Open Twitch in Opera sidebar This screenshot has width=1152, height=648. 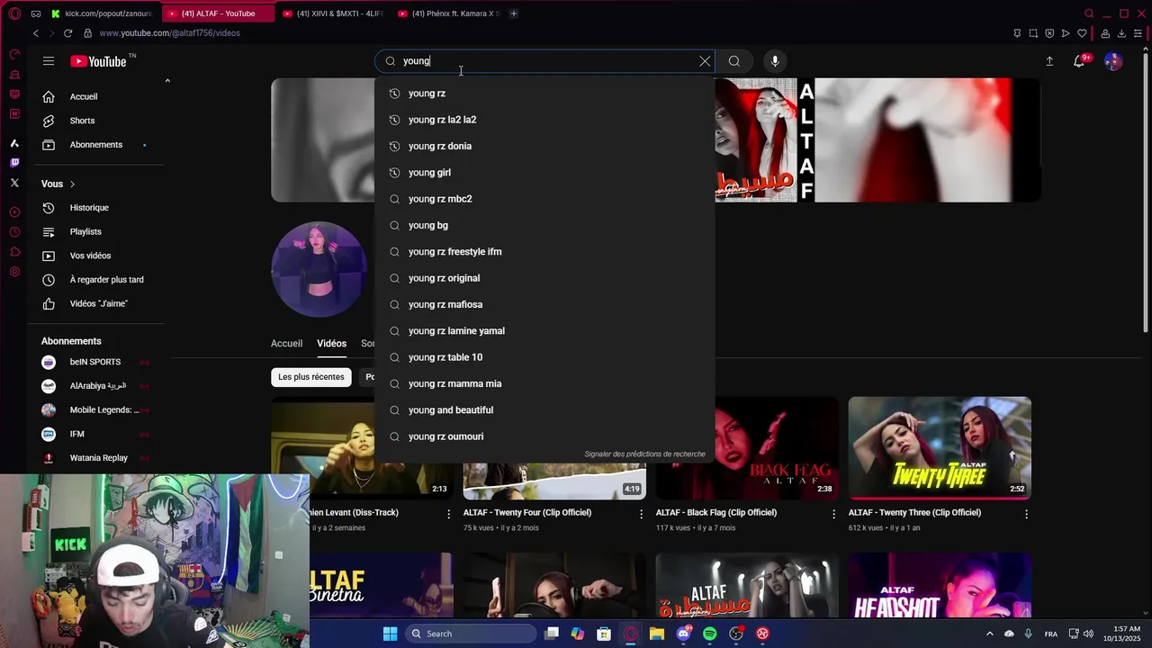pyautogui.click(x=14, y=163)
